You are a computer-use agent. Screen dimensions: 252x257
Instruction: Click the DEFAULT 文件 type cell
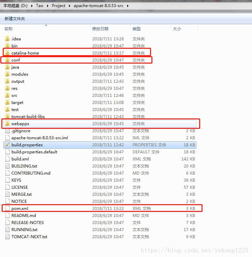point(146,152)
